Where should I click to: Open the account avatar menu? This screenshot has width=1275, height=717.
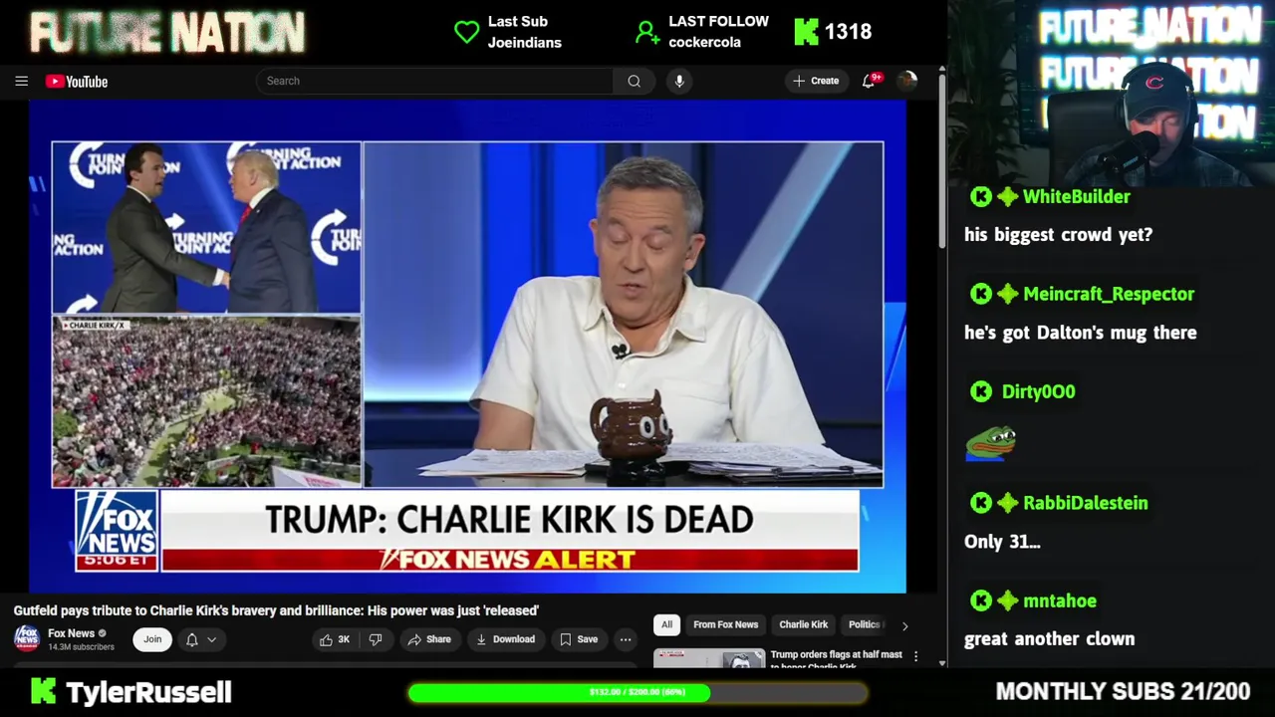(906, 82)
